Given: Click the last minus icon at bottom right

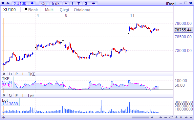Looking at the screenshot, I should click(x=191, y=117).
